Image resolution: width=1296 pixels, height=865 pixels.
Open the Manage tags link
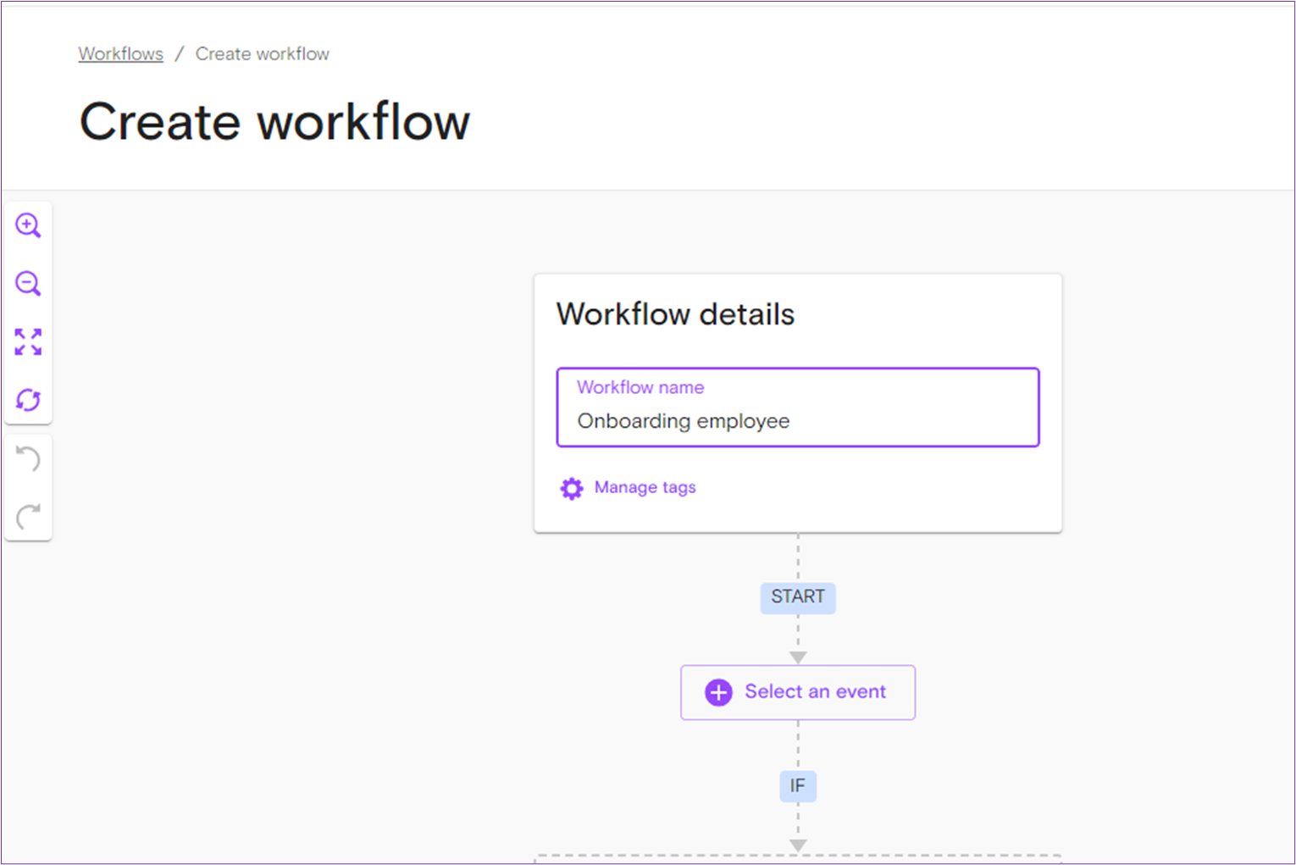coord(645,488)
